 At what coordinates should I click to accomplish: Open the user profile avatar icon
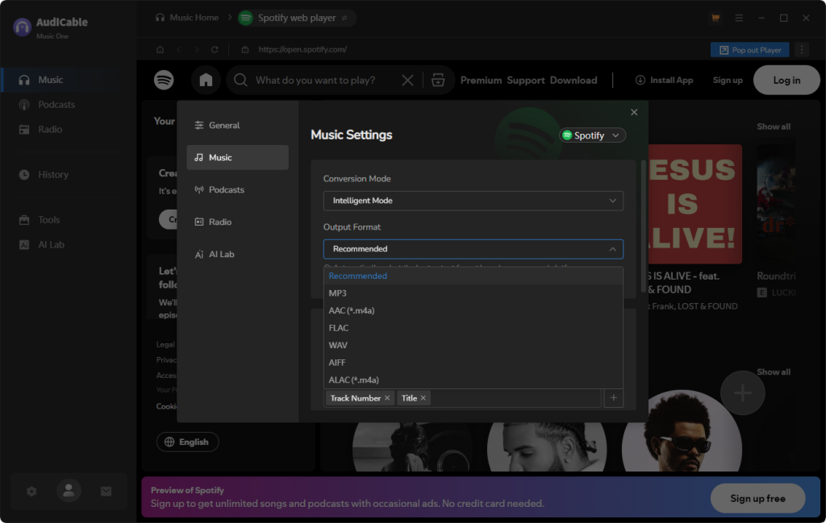click(69, 491)
